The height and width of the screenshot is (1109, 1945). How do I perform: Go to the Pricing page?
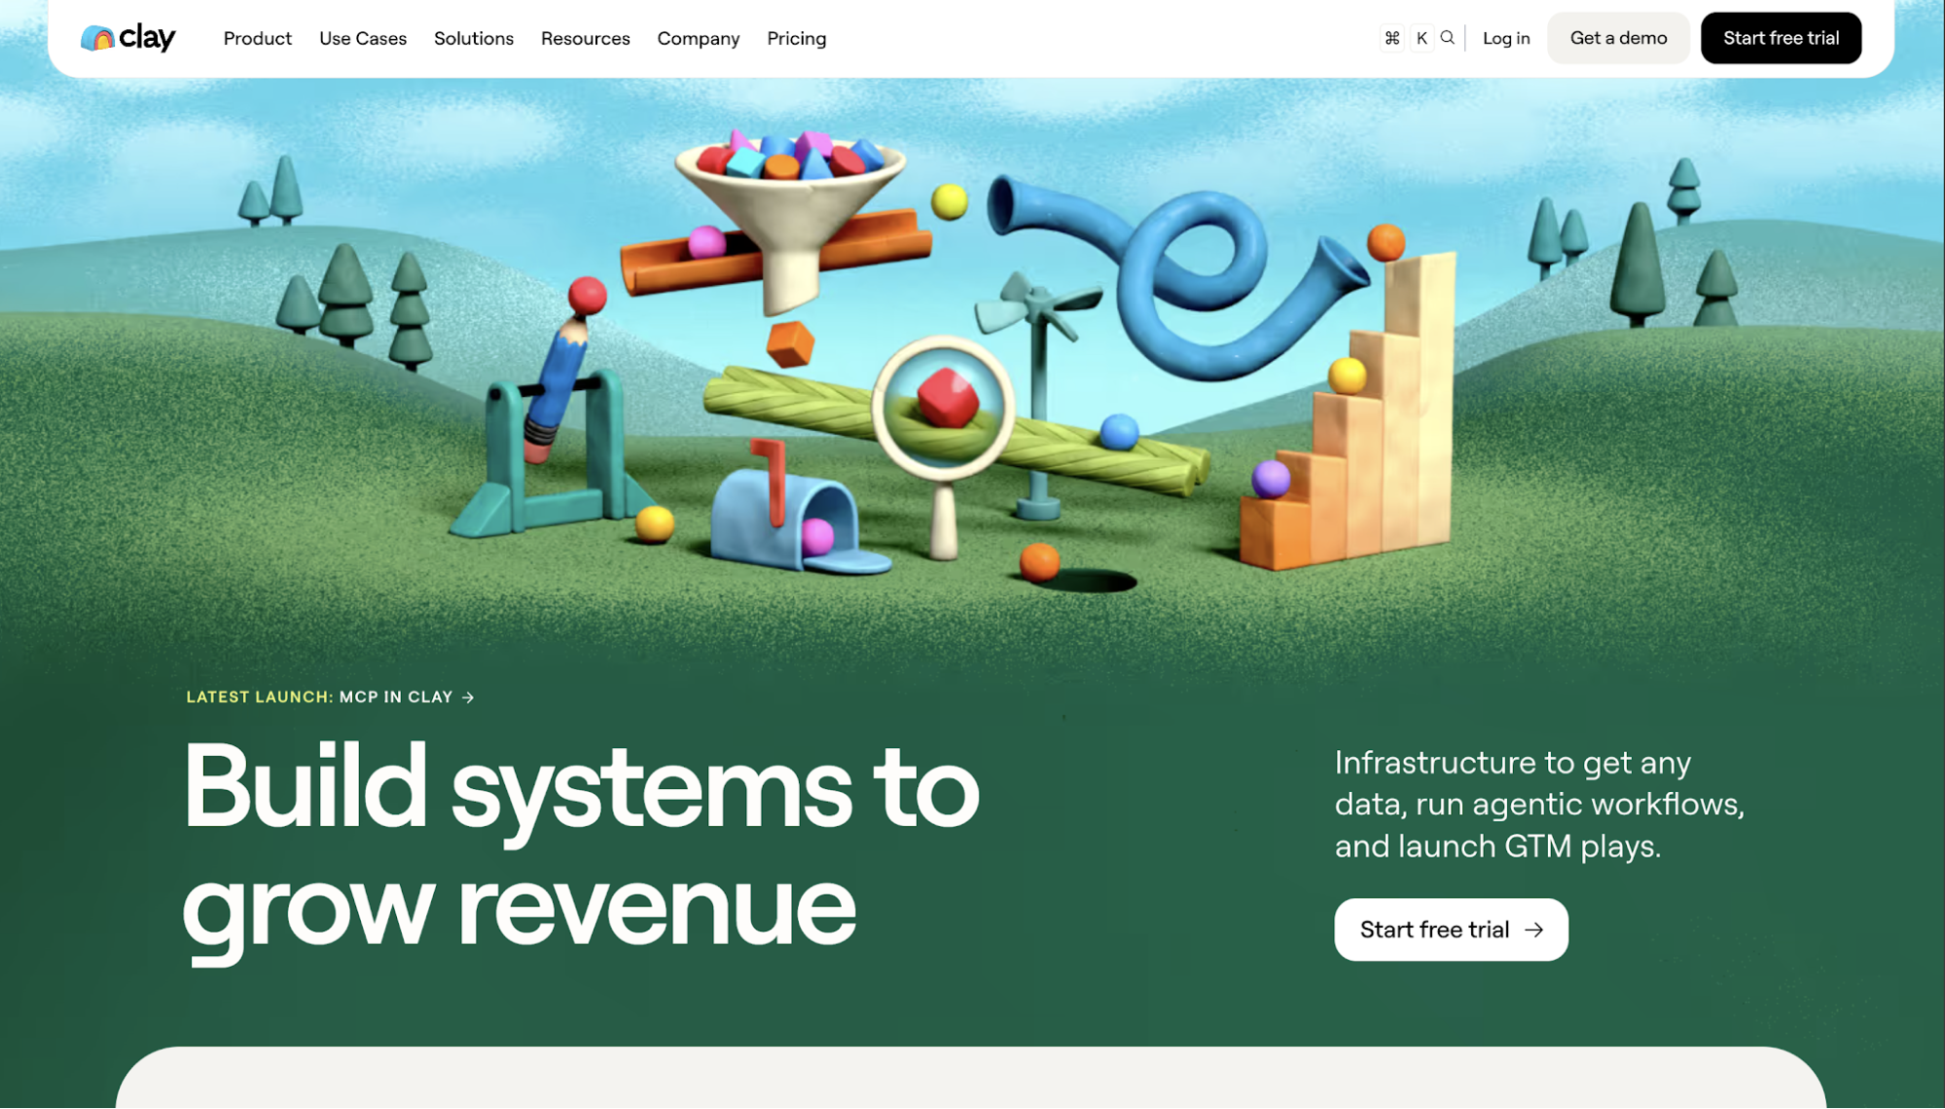[797, 38]
